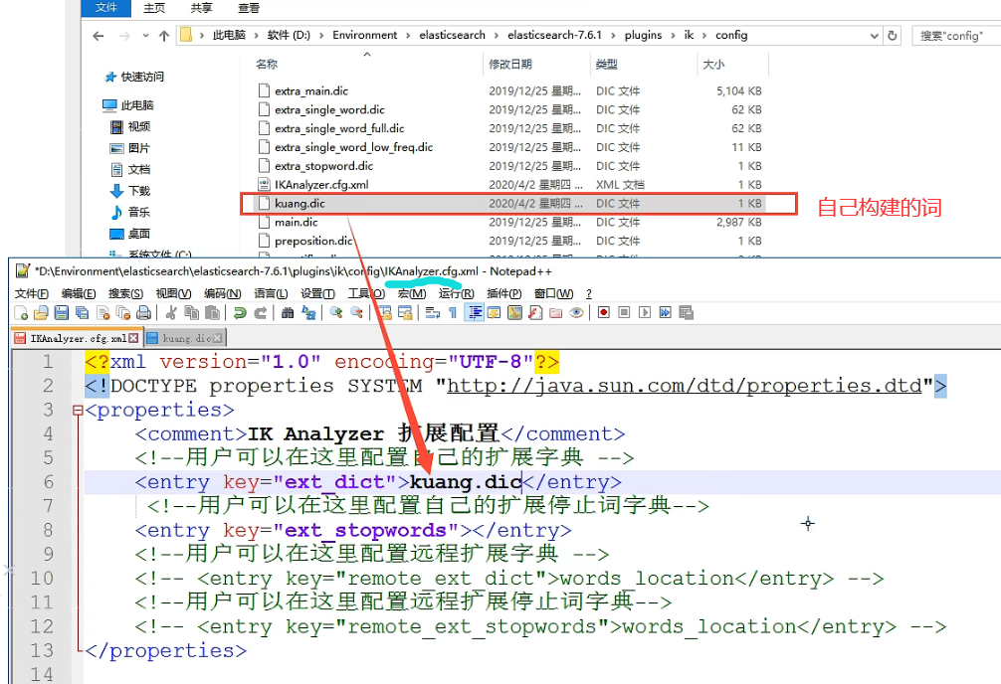Click the Zoom In magnifier icon
Viewport: 1001px width, 684px height.
pos(335,312)
